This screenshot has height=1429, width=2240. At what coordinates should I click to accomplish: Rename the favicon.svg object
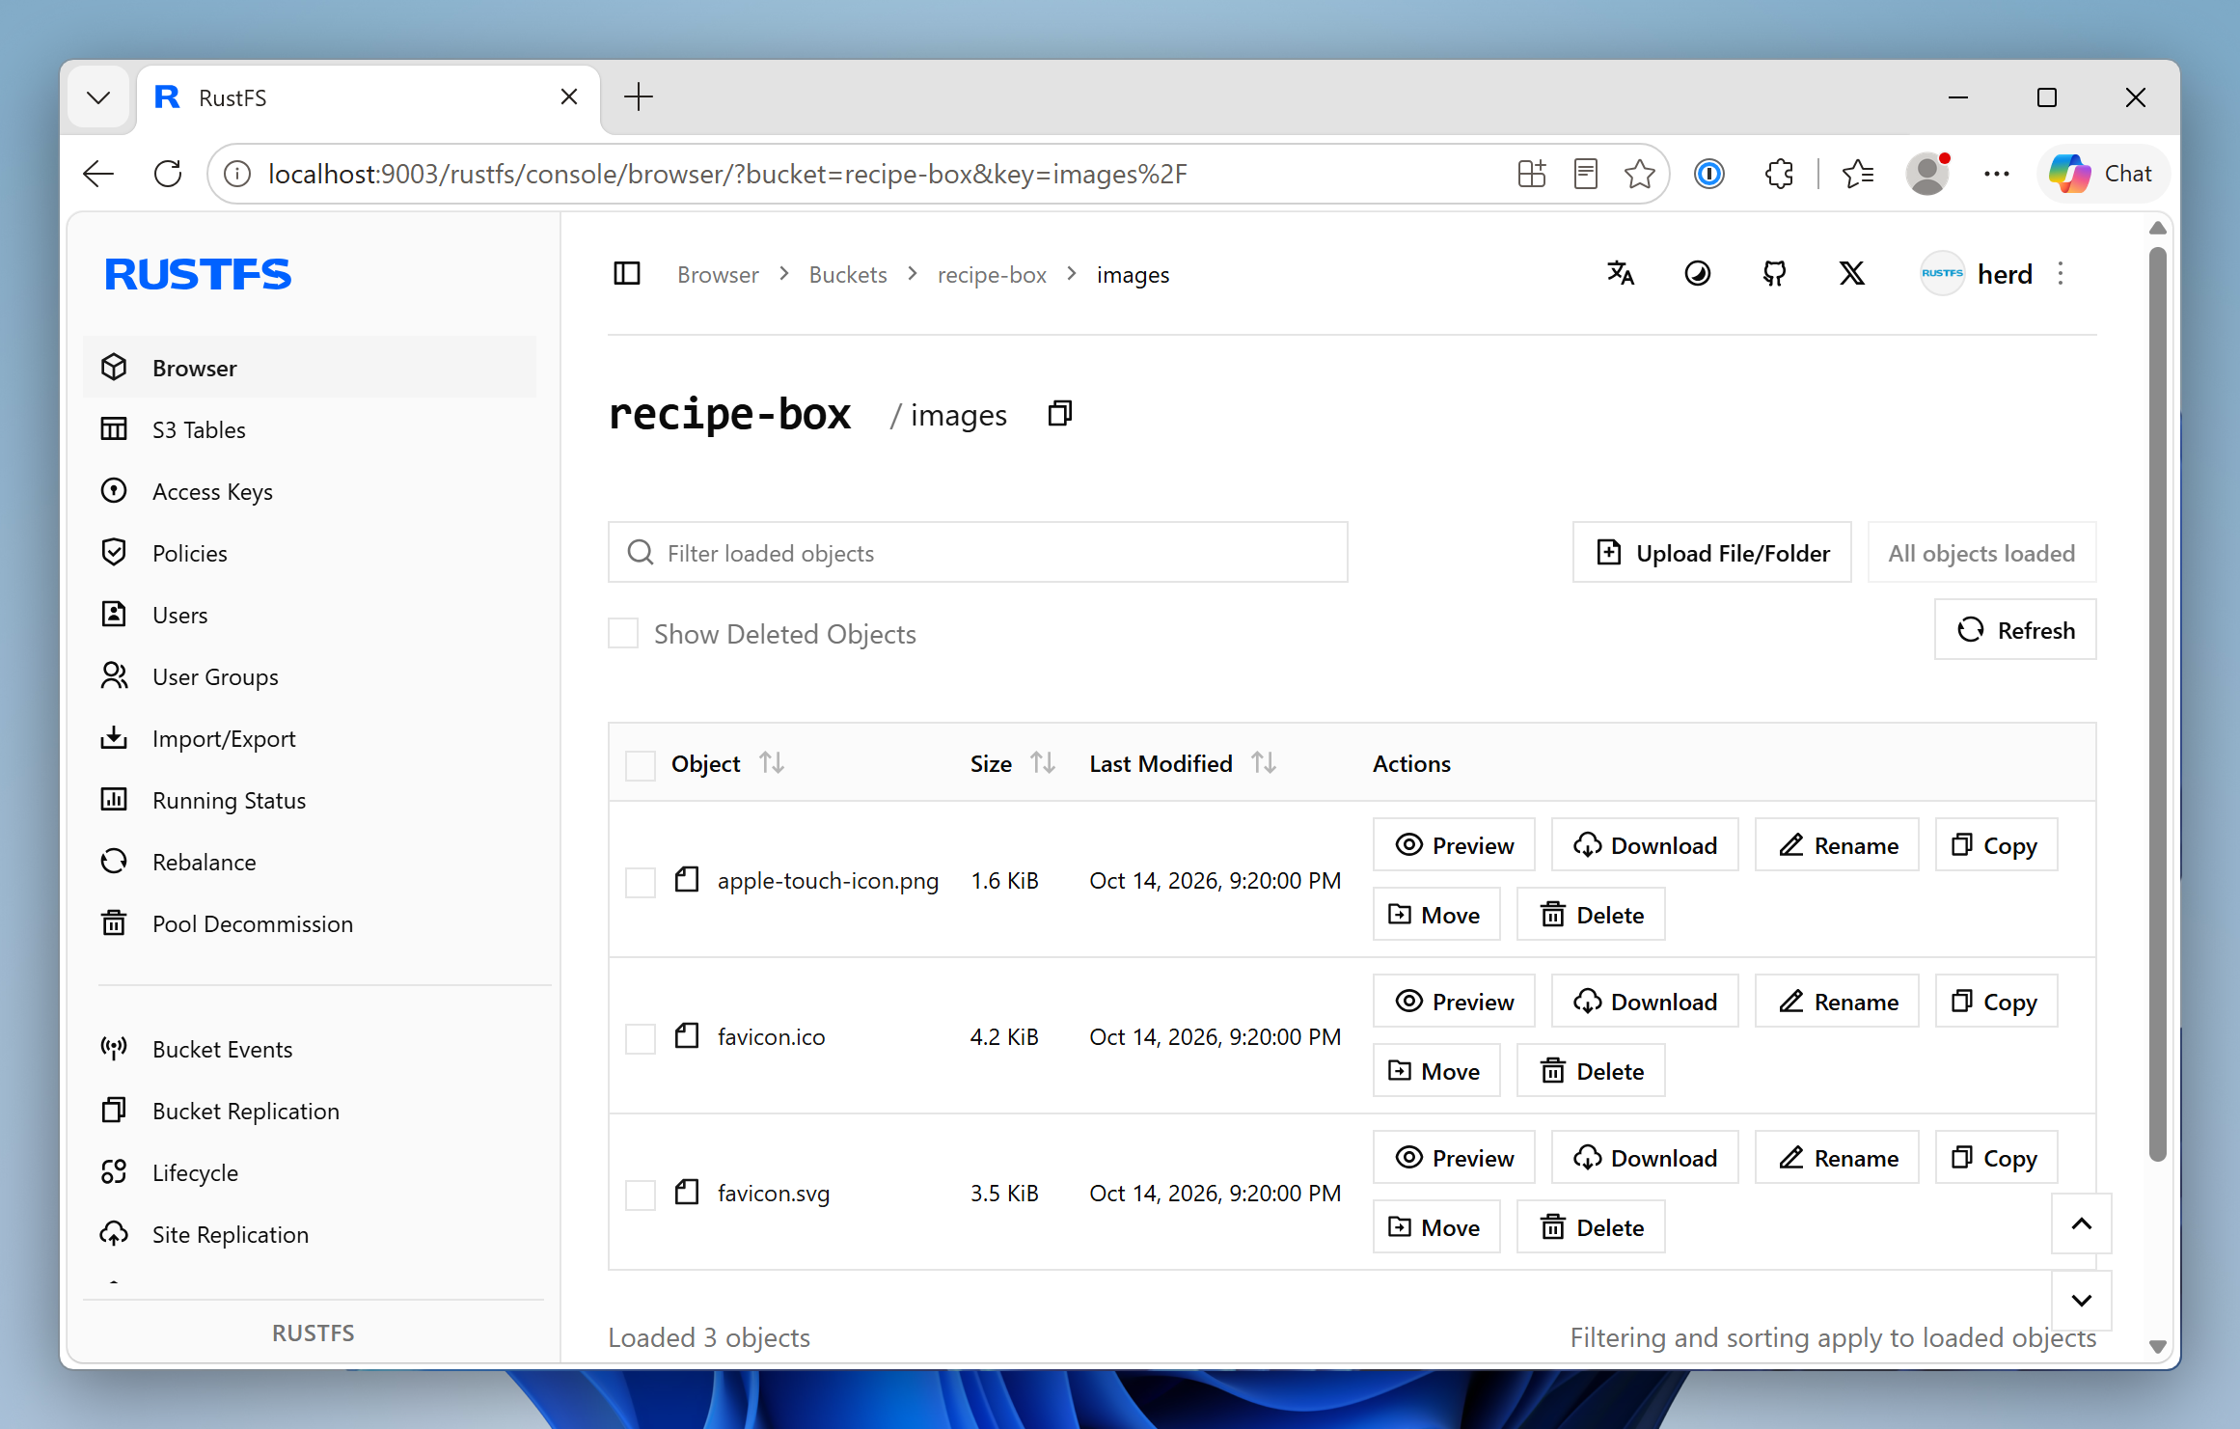pos(1837,1158)
